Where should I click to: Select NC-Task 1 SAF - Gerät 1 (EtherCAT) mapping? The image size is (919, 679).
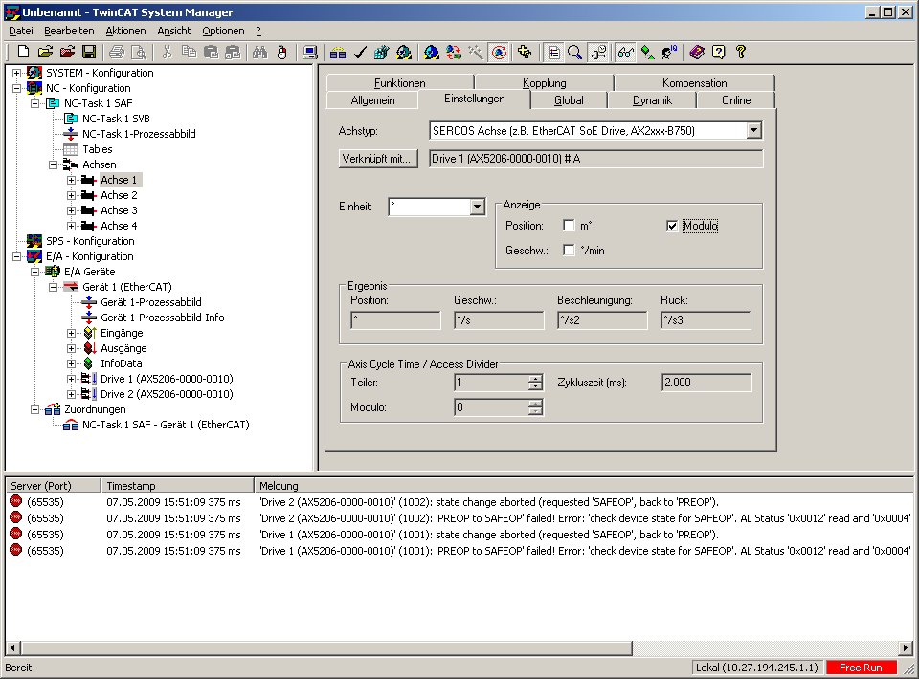pyautogui.click(x=166, y=425)
